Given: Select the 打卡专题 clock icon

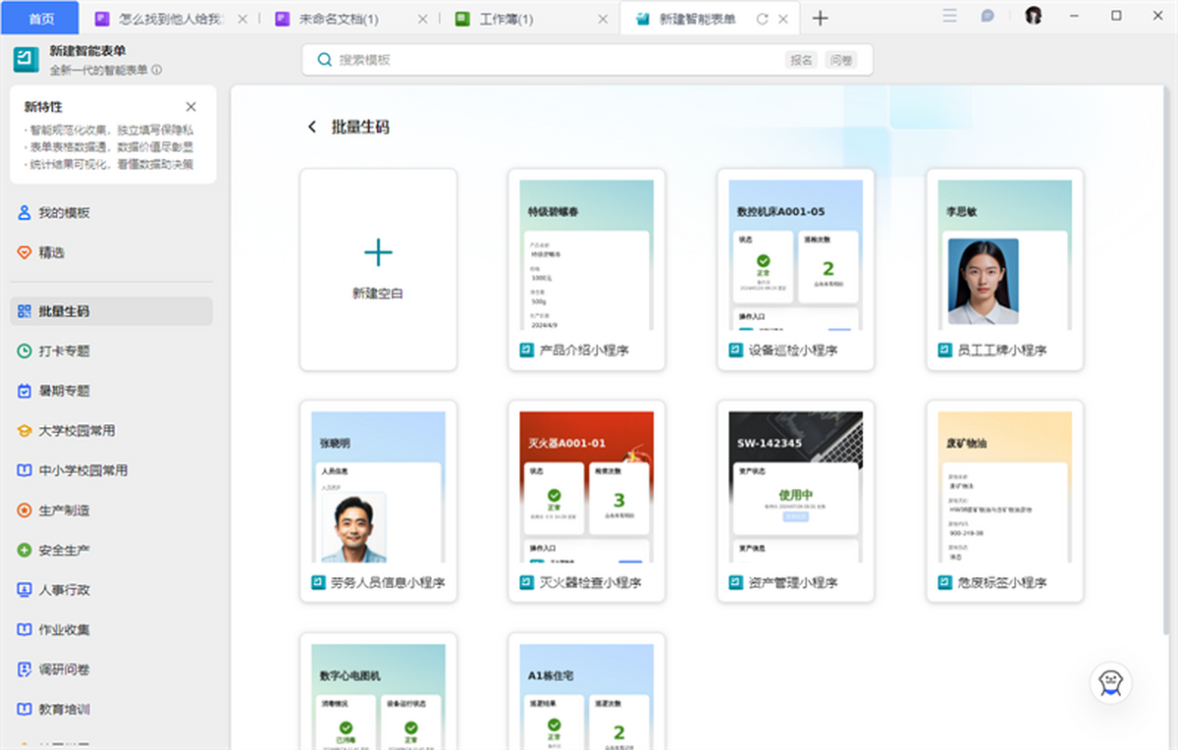Looking at the screenshot, I should click(x=25, y=351).
